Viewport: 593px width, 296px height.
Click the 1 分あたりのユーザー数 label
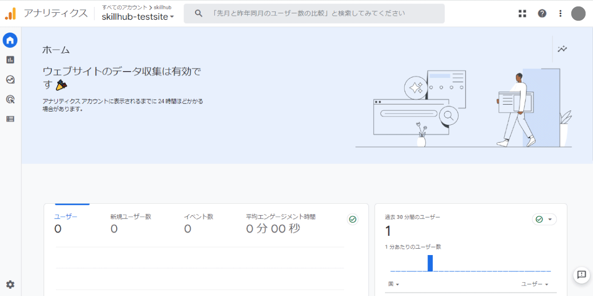(413, 247)
